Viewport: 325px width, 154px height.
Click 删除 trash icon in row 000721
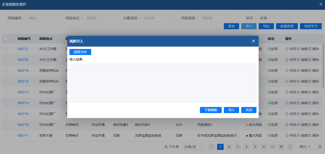coord(310,49)
